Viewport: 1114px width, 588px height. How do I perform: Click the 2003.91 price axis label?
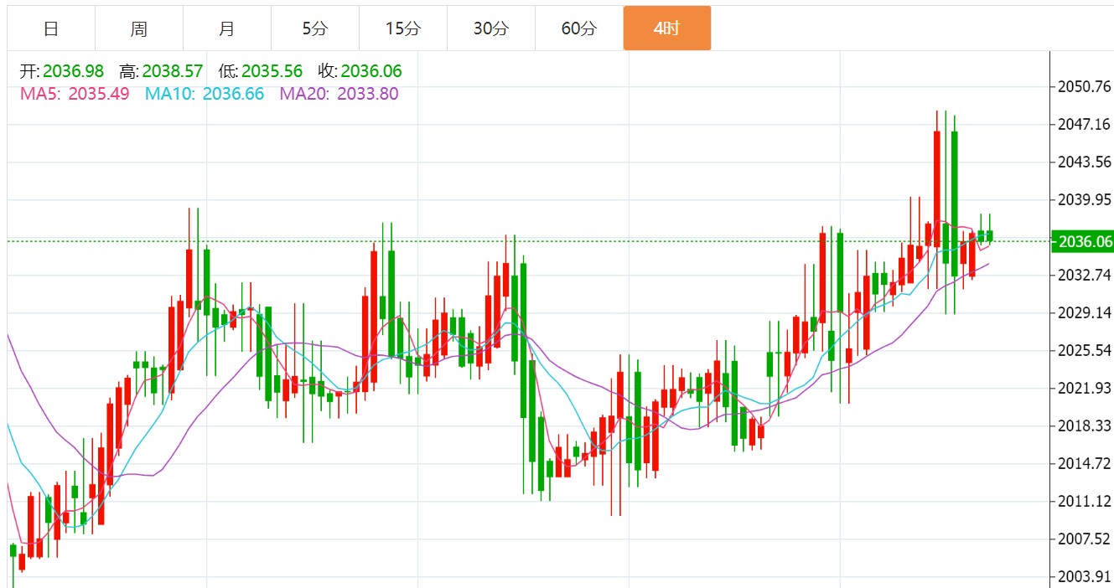[1085, 577]
